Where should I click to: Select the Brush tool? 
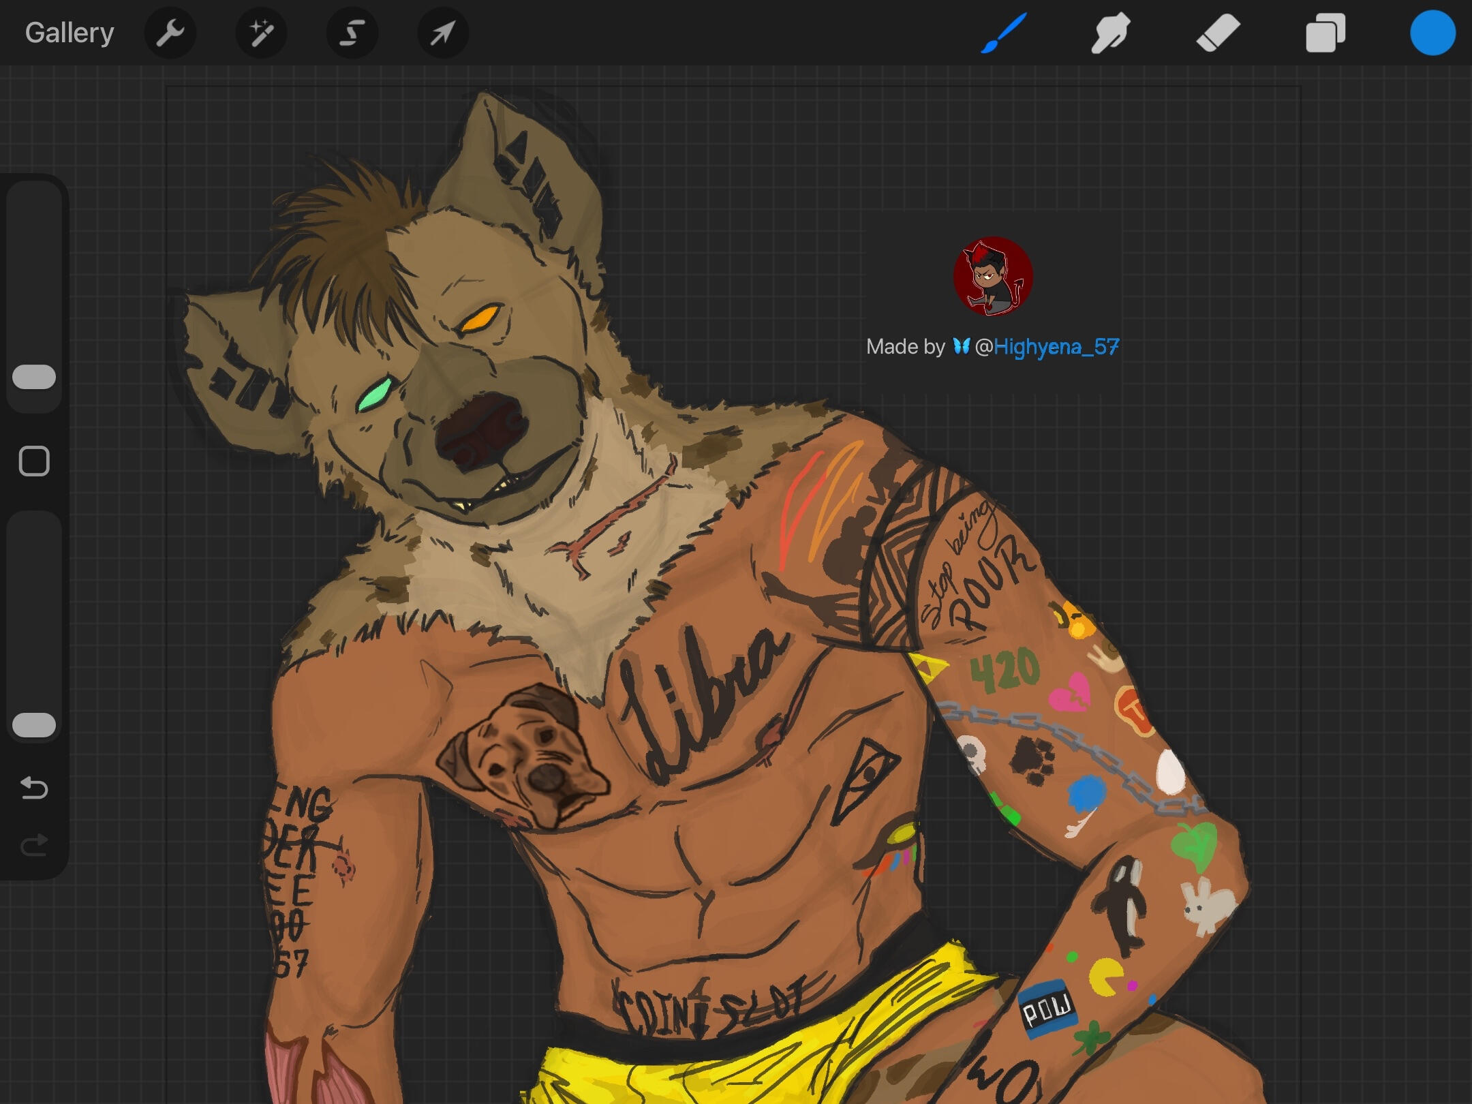1004,33
